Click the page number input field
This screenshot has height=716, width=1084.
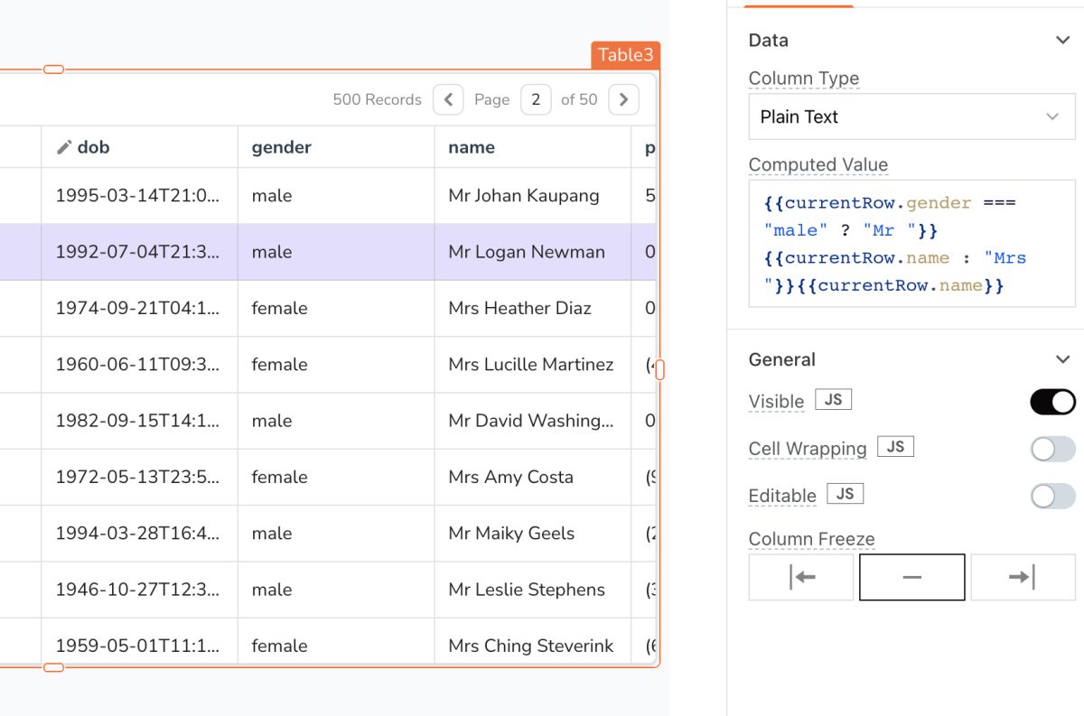tap(536, 99)
